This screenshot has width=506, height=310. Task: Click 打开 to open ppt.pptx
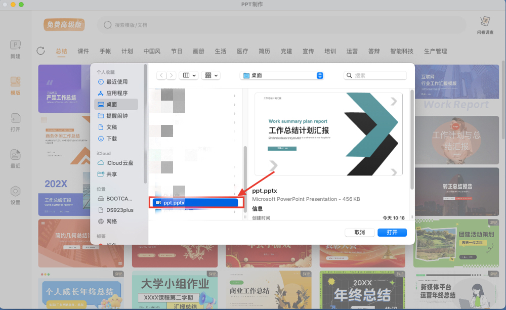[392, 232]
